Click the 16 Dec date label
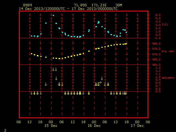176x132 pixels. 94,126
